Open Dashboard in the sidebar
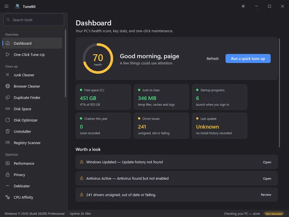The height and width of the screenshot is (217, 289). click(x=32, y=43)
